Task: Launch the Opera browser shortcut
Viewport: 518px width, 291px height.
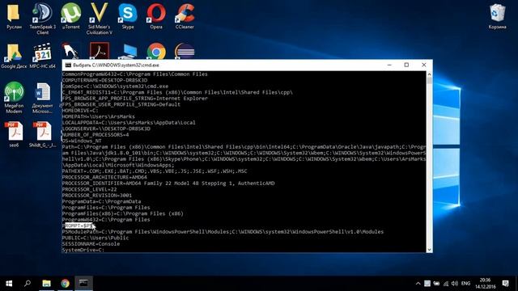Action: 156,16
